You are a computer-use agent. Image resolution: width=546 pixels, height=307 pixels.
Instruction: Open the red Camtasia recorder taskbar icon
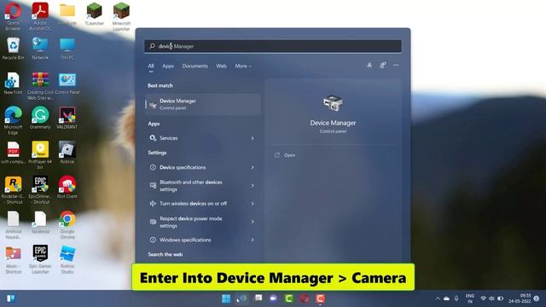[x=320, y=298]
